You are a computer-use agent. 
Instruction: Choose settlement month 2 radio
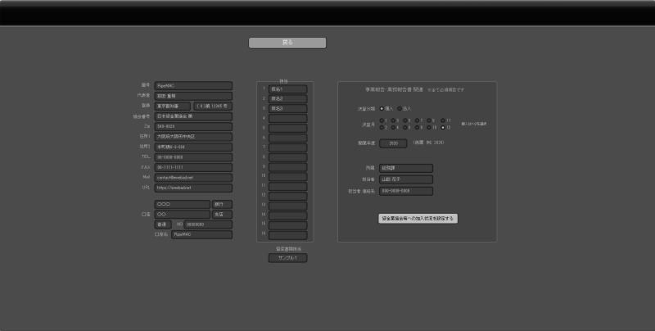point(382,128)
